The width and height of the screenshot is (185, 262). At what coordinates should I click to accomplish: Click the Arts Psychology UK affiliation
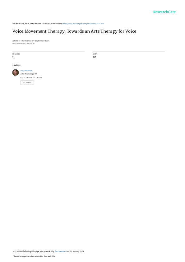tap(29, 74)
